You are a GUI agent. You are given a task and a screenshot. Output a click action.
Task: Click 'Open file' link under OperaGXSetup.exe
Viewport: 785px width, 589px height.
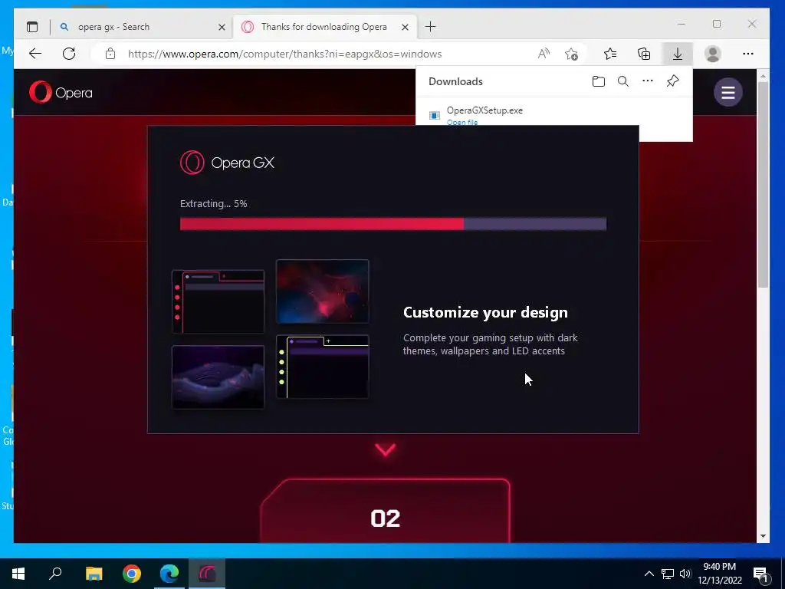(x=461, y=122)
